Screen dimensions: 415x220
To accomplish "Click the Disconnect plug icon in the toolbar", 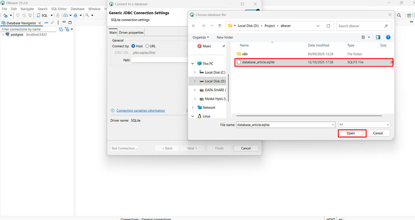I will 30,15.
